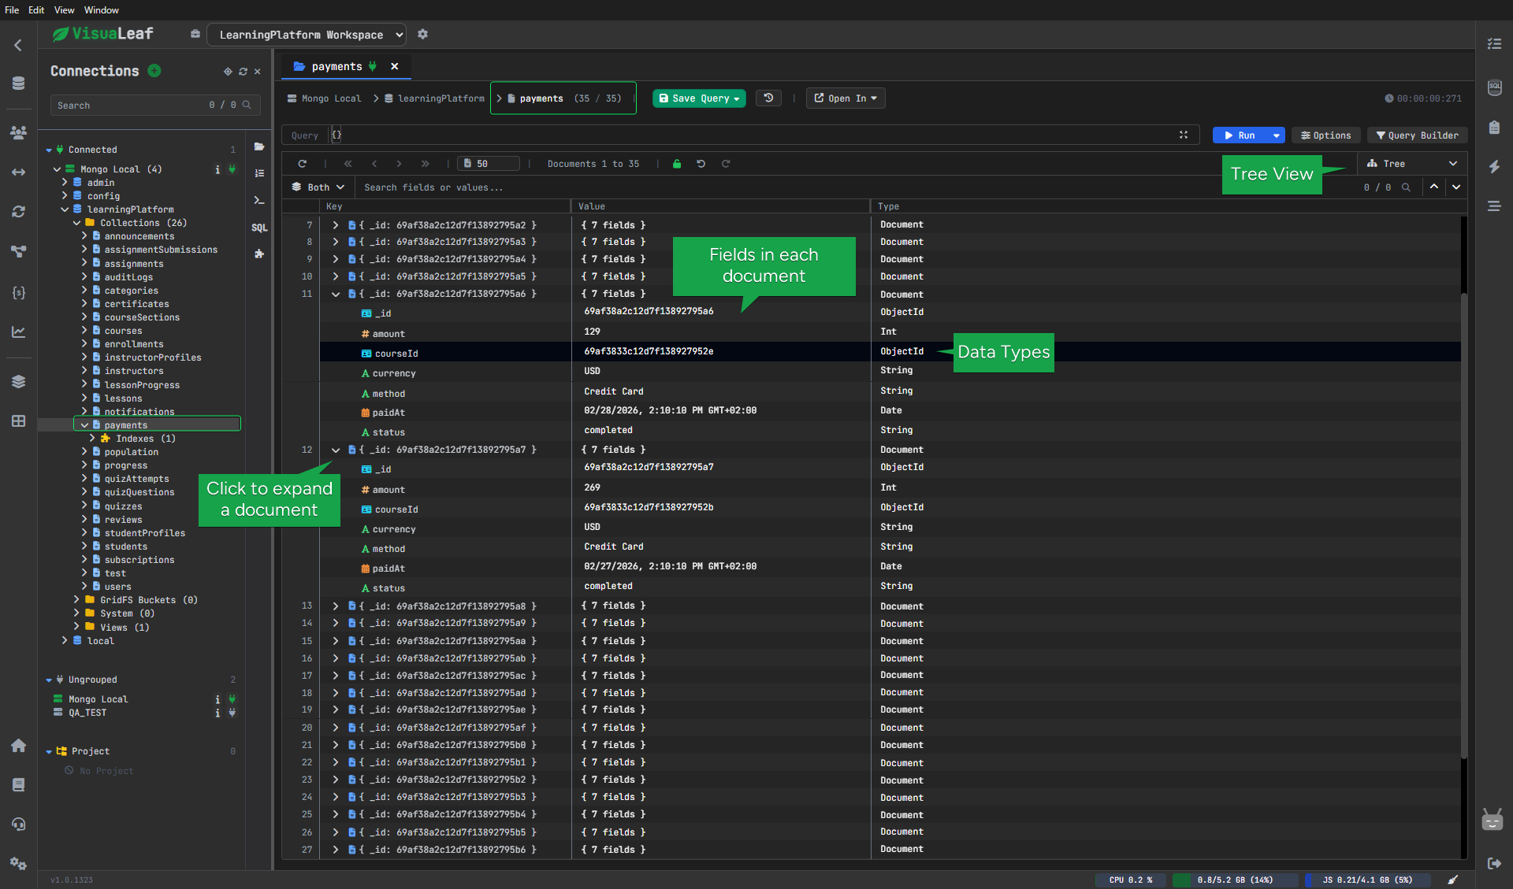Open the clipboard/tasks panel on the right sidebar
The height and width of the screenshot is (889, 1513).
pos(1494,127)
